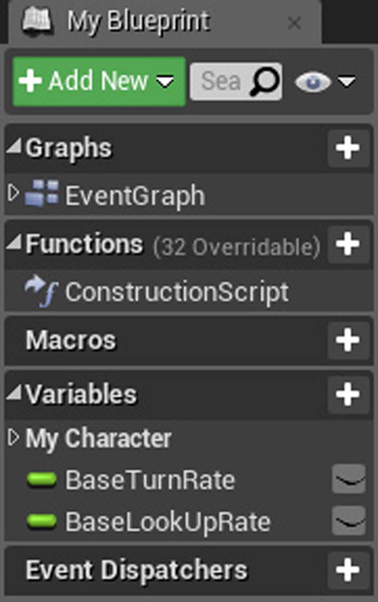Toggle BaseLookUpRate editable eye visibility
The height and width of the screenshot is (602, 378).
348,521
